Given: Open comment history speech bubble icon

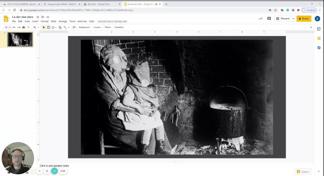Looking at the screenshot, I should tap(269, 18).
